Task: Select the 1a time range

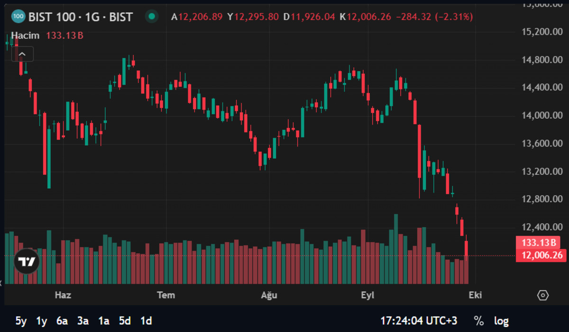Action: 104,321
